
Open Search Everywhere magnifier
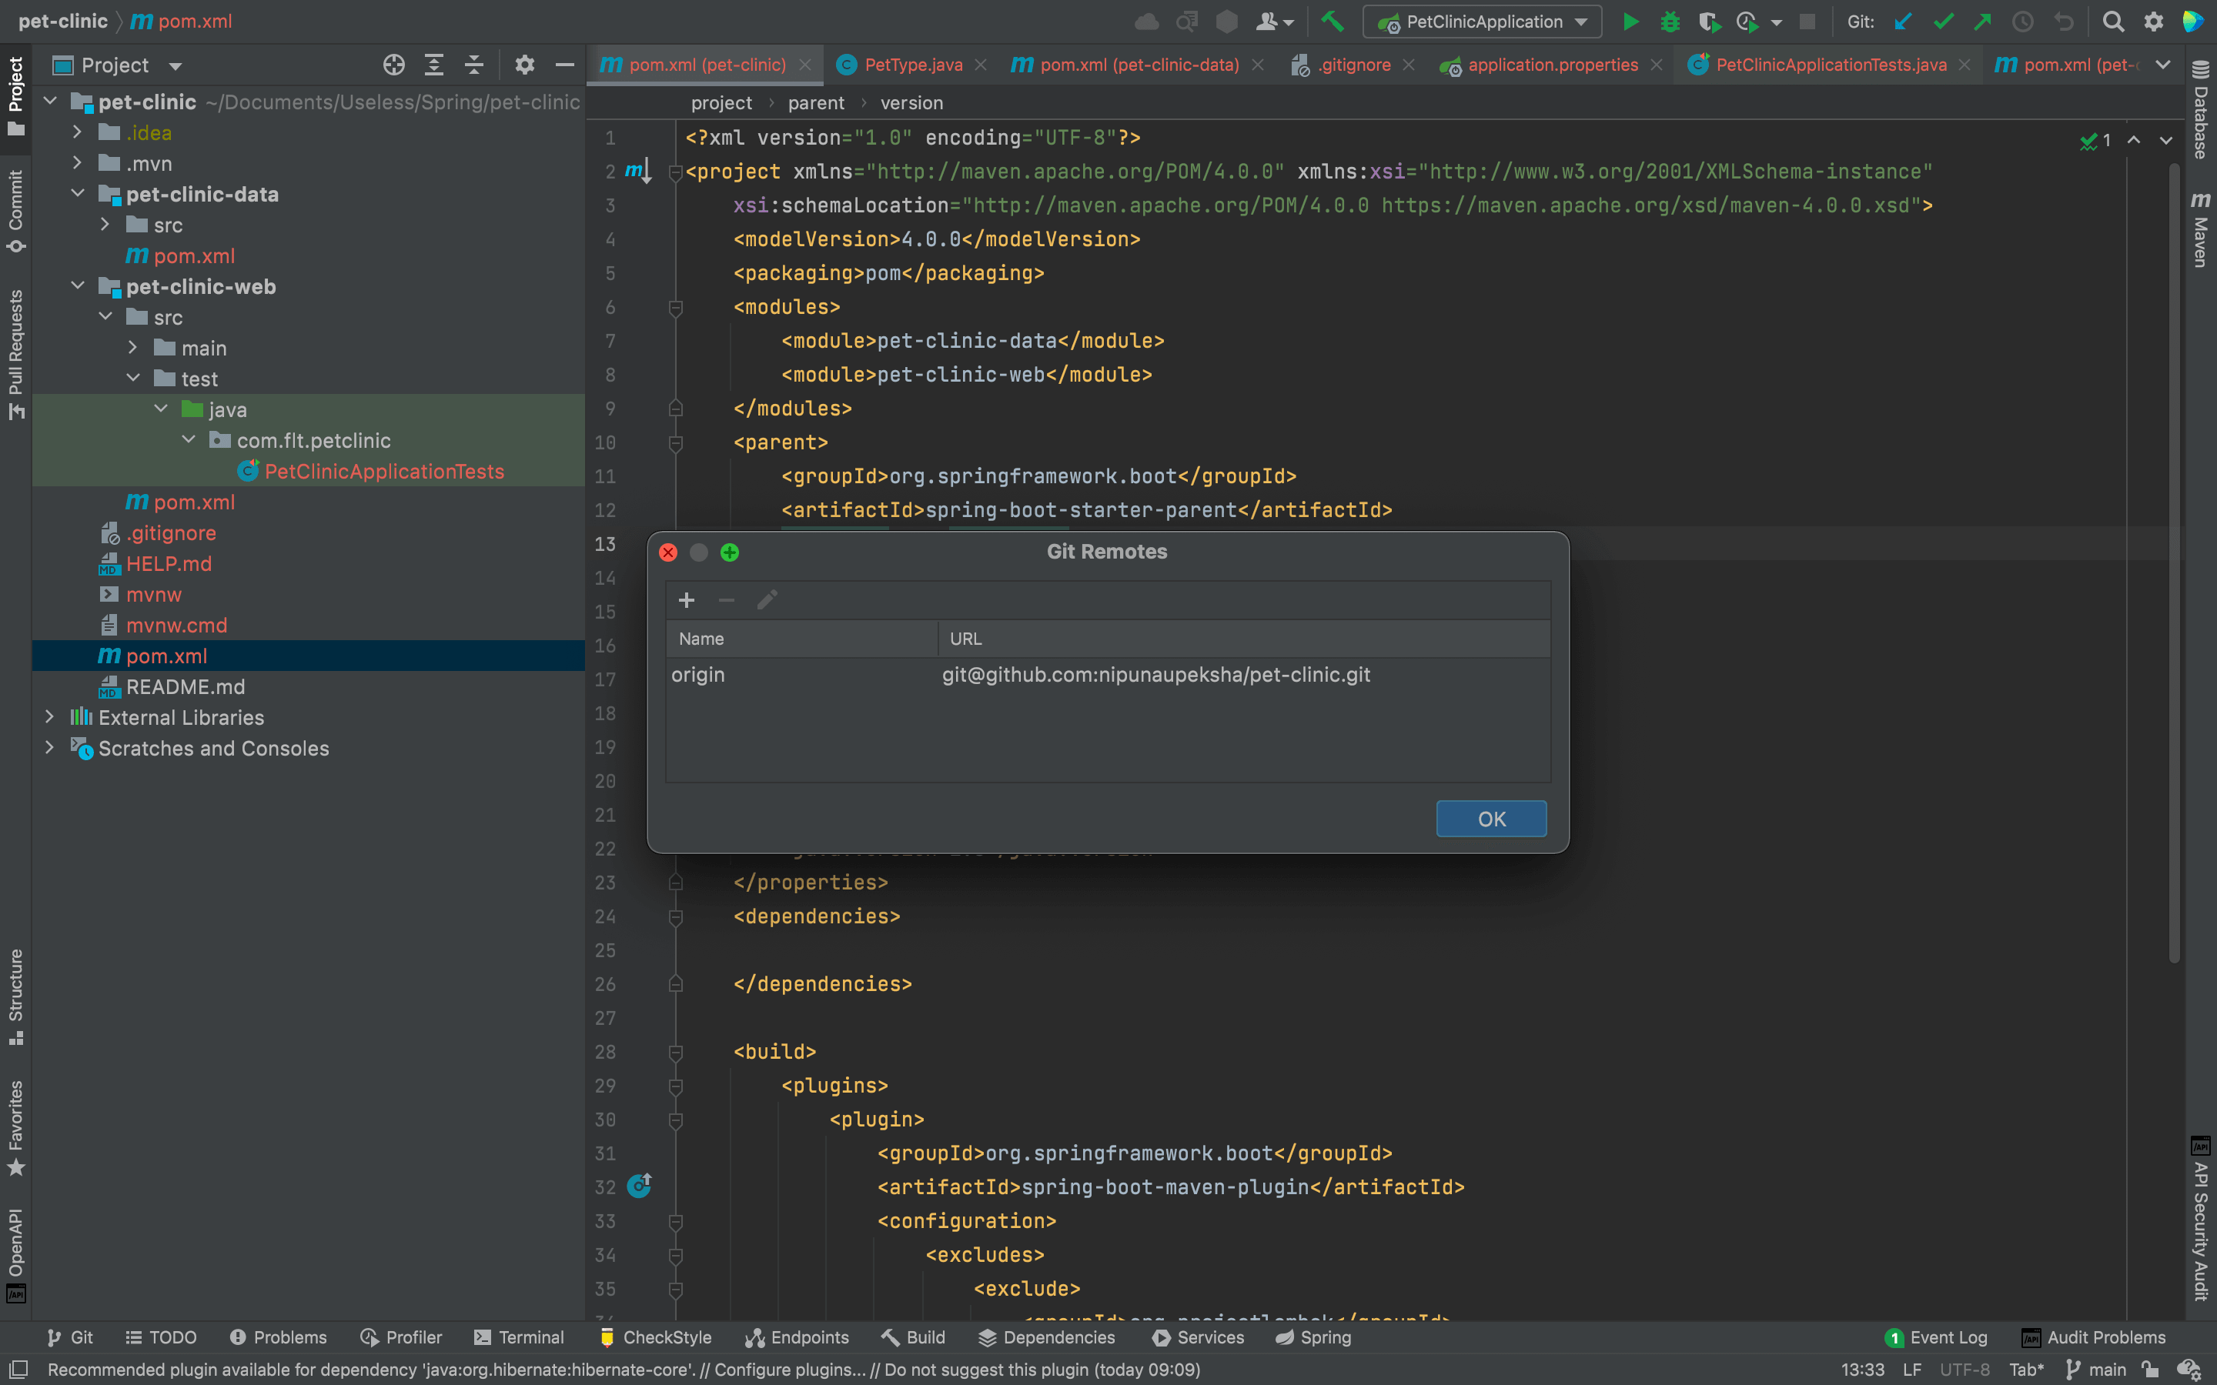pyautogui.click(x=2114, y=22)
